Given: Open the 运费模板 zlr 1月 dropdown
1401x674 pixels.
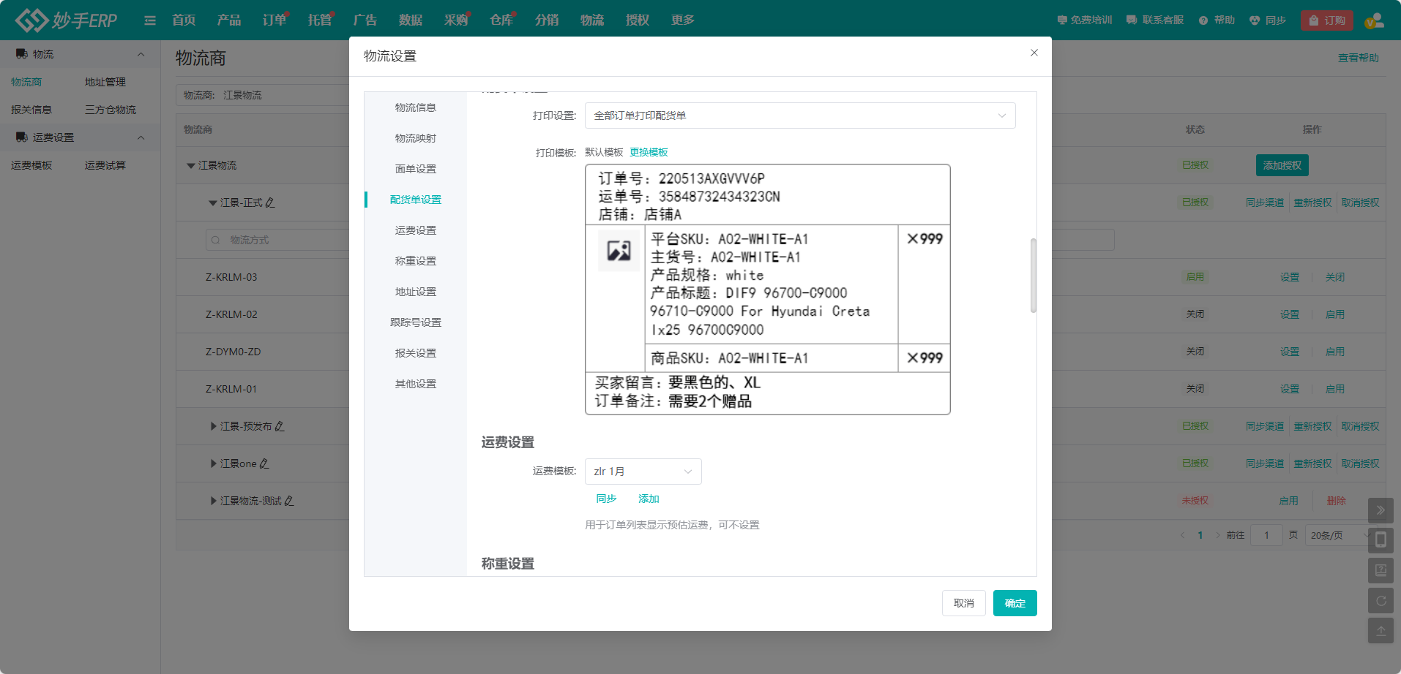Looking at the screenshot, I should [x=643, y=472].
